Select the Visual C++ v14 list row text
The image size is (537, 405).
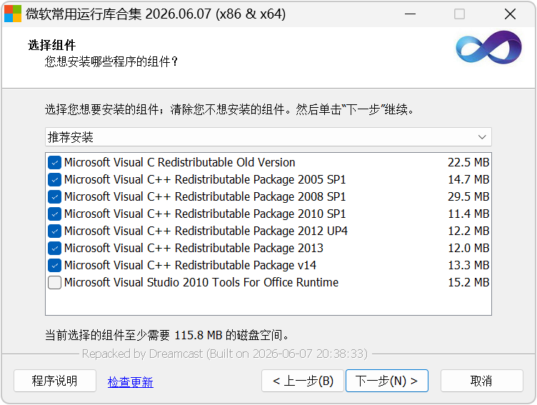[190, 265]
